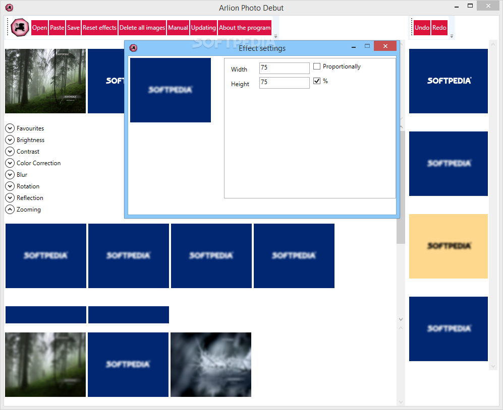Click the history panel scroll-up arrow
This screenshot has height=410, width=503.
click(x=493, y=43)
